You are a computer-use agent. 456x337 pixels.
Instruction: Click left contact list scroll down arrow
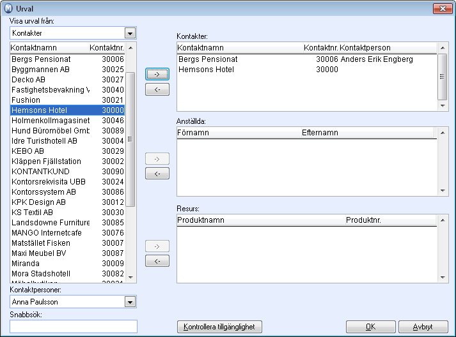130,278
